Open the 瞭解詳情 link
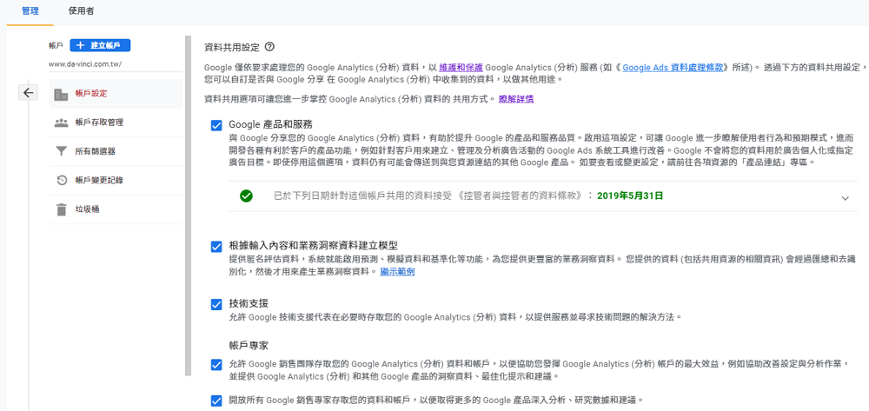This screenshot has width=869, height=411. [x=516, y=99]
